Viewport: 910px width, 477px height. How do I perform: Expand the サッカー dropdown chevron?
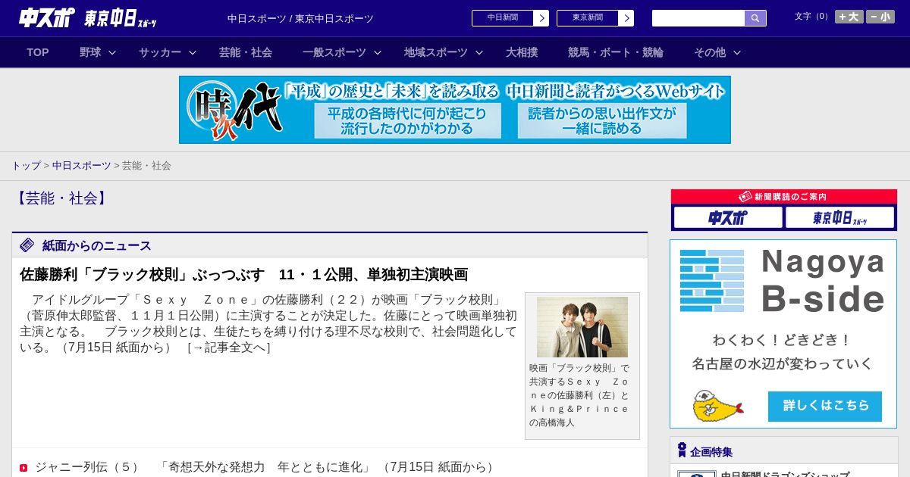pos(193,52)
